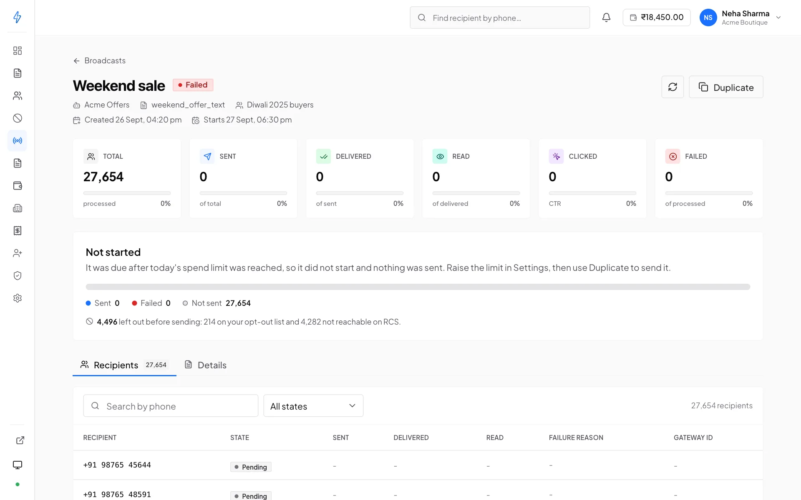This screenshot has width=801, height=500.
Task: Click the notifications bell icon
Action: click(606, 17)
